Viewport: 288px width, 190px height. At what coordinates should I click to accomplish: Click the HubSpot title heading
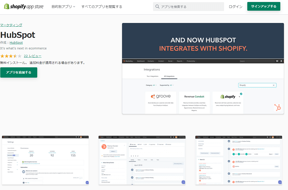18,35
